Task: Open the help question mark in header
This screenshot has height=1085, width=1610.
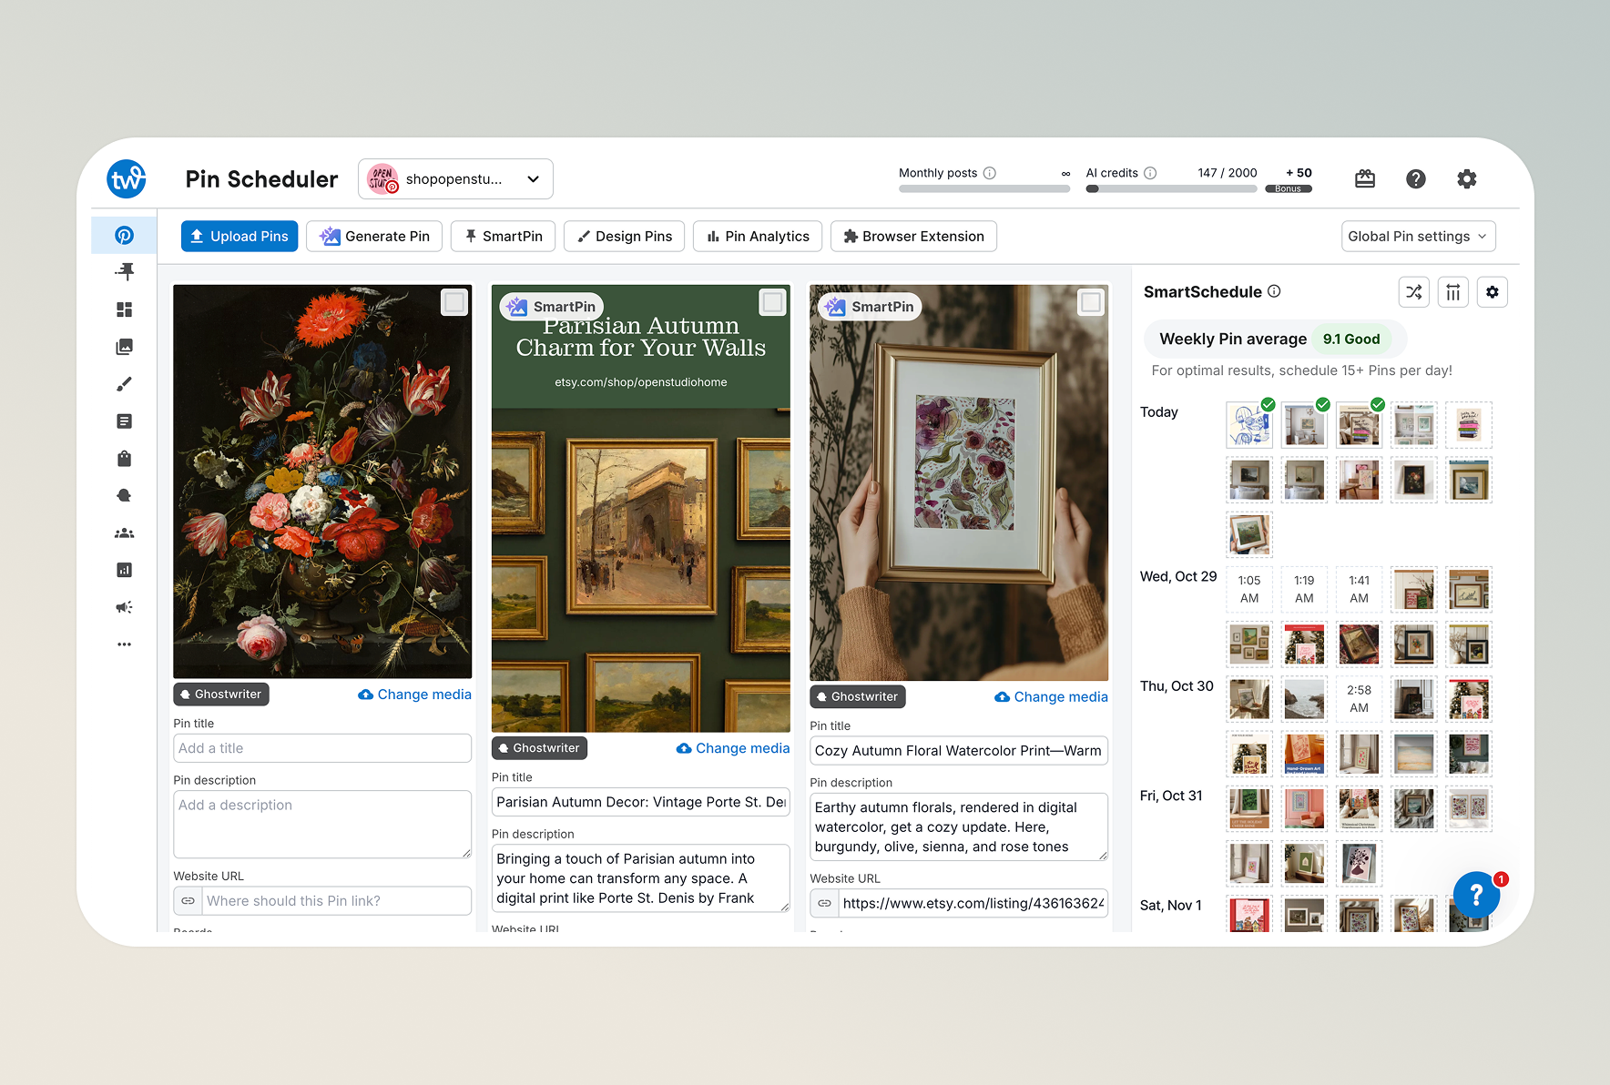Action: tap(1416, 179)
